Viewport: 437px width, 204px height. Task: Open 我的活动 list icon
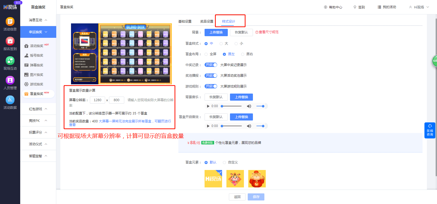tap(379, 7)
